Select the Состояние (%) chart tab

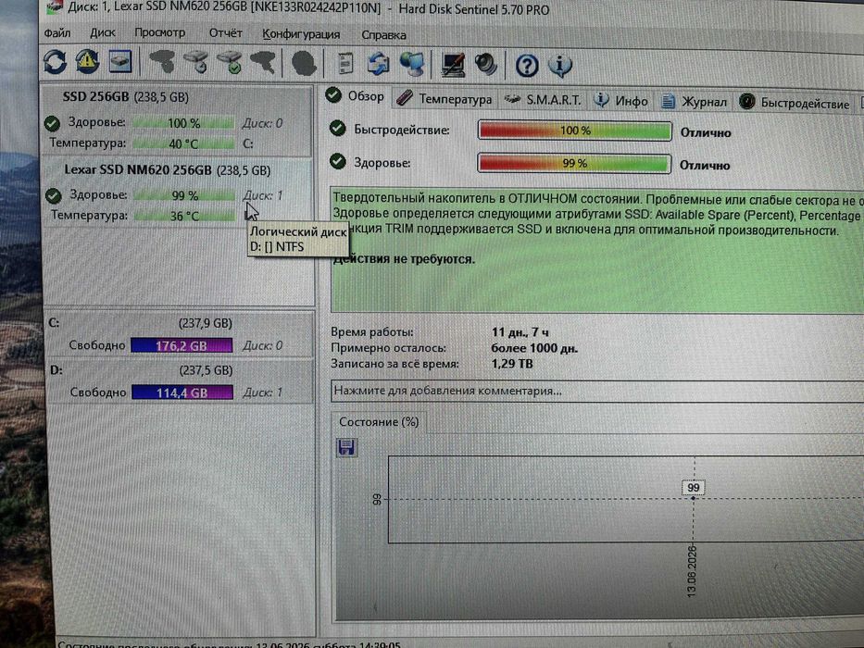point(379,422)
